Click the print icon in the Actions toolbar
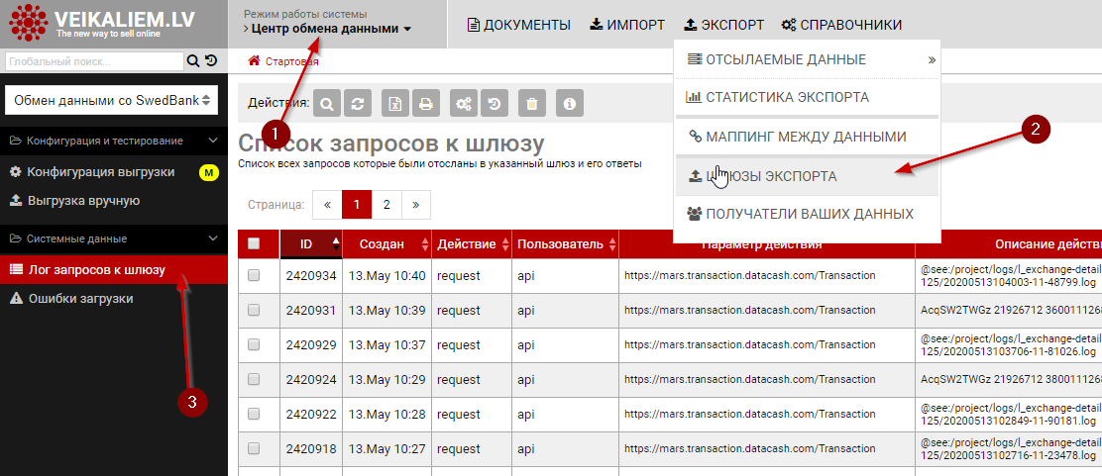Screen dimensions: 1102x476 [425, 103]
